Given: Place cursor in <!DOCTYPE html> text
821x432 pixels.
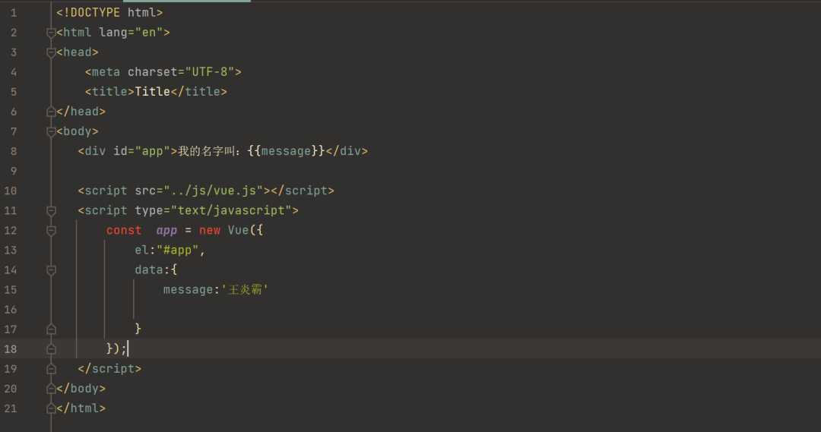Looking at the screenshot, I should (109, 13).
